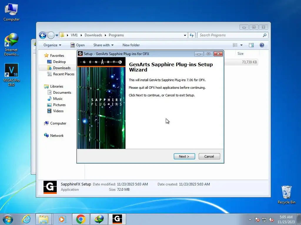This screenshot has width=301, height=225.
Task: Click the Show desktop strip on taskbar
Action: pos(299,219)
